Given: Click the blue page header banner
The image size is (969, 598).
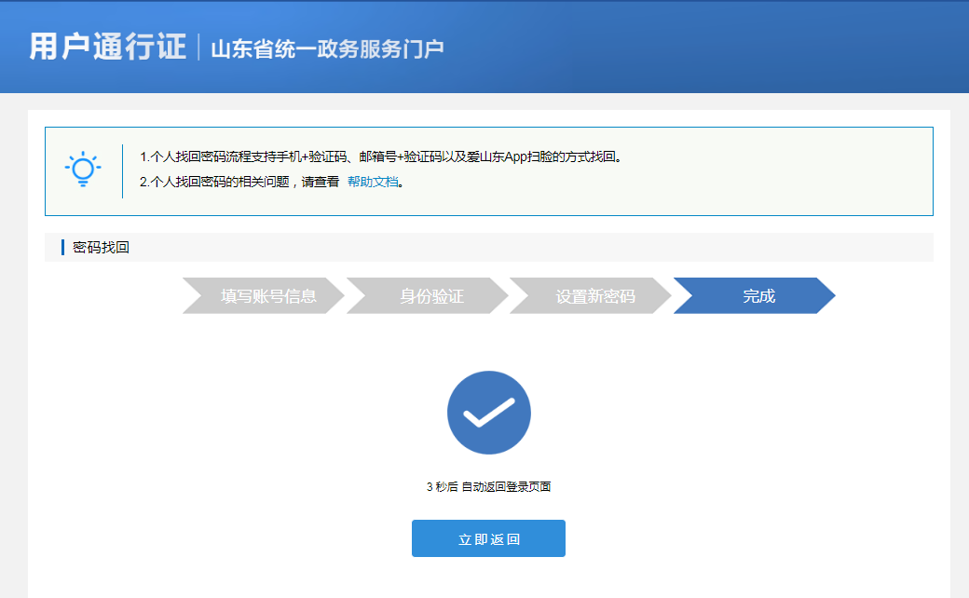Looking at the screenshot, I should point(484,47).
